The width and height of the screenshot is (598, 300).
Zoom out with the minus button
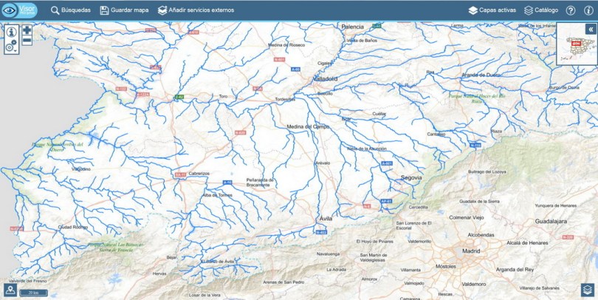pos(27,41)
